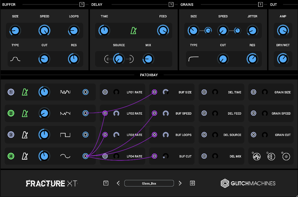Viewport: 298px width, 197px height.
Task: Click the GRAIN SIZE input jack
Action: pyautogui.click(x=254, y=92)
